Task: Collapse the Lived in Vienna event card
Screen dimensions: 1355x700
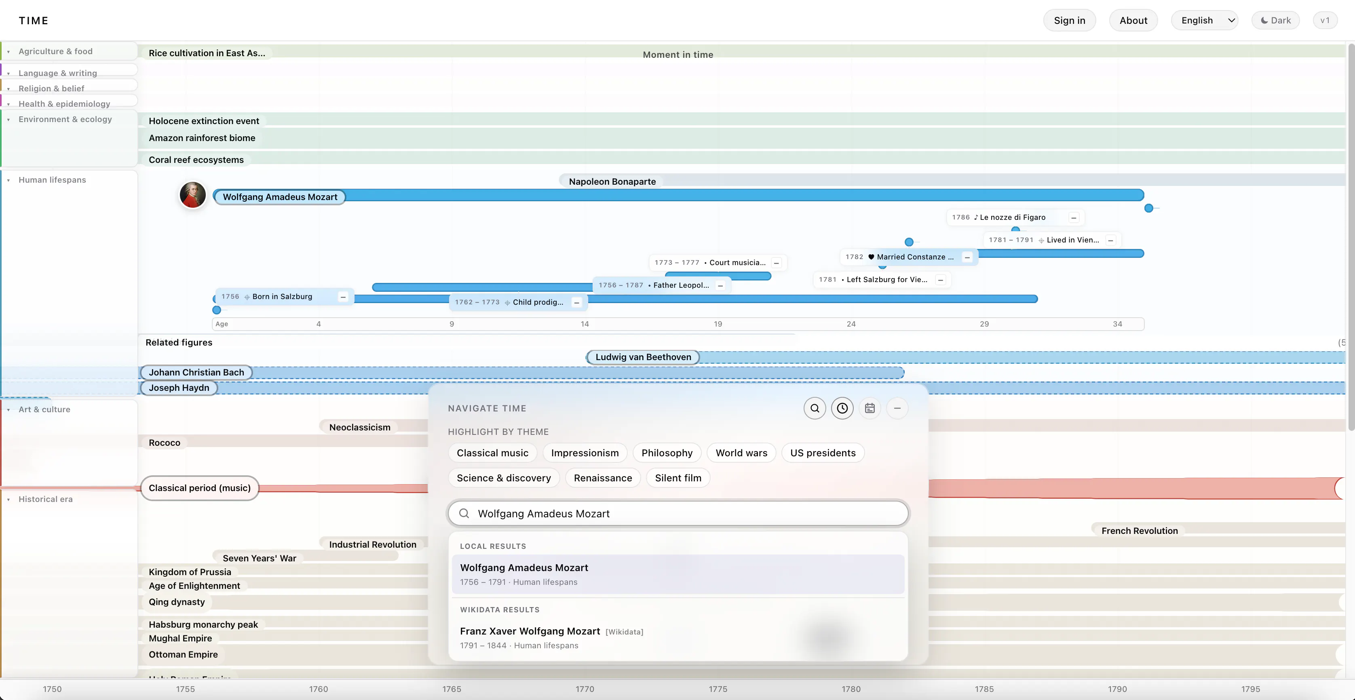Action: [x=1110, y=240]
